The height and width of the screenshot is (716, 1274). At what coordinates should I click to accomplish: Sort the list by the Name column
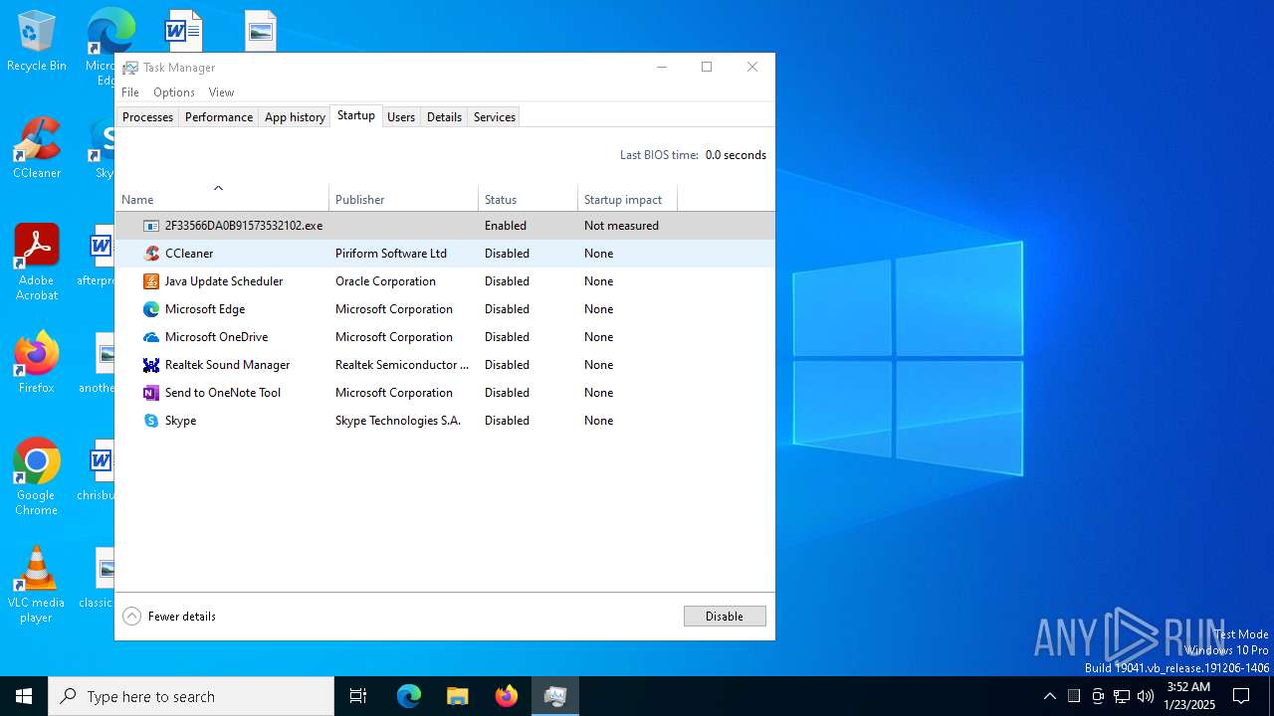pos(222,199)
